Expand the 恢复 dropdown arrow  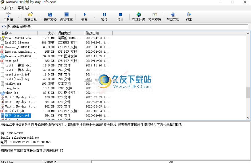coord(94,17)
